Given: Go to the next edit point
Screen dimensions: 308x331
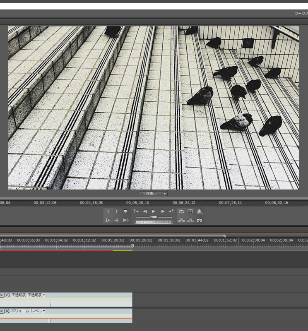Looking at the screenshot, I should [171, 211].
